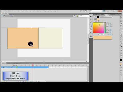Viewport: 123px width, 92px height.
Task: Select the S saturation radio button
Action: tap(107, 25)
